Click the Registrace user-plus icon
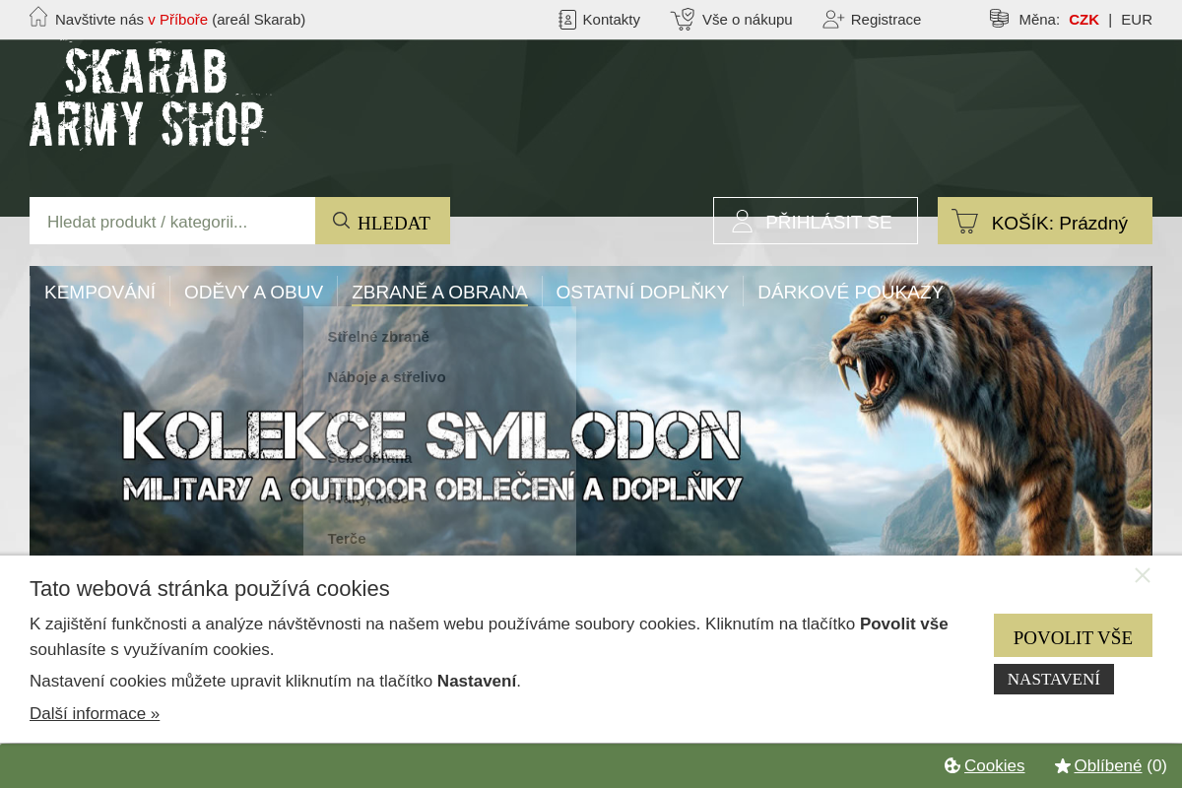Viewport: 1182px width, 788px height. (x=833, y=19)
